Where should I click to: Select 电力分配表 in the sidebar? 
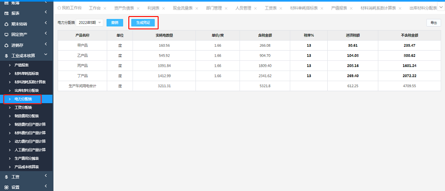click(23, 99)
